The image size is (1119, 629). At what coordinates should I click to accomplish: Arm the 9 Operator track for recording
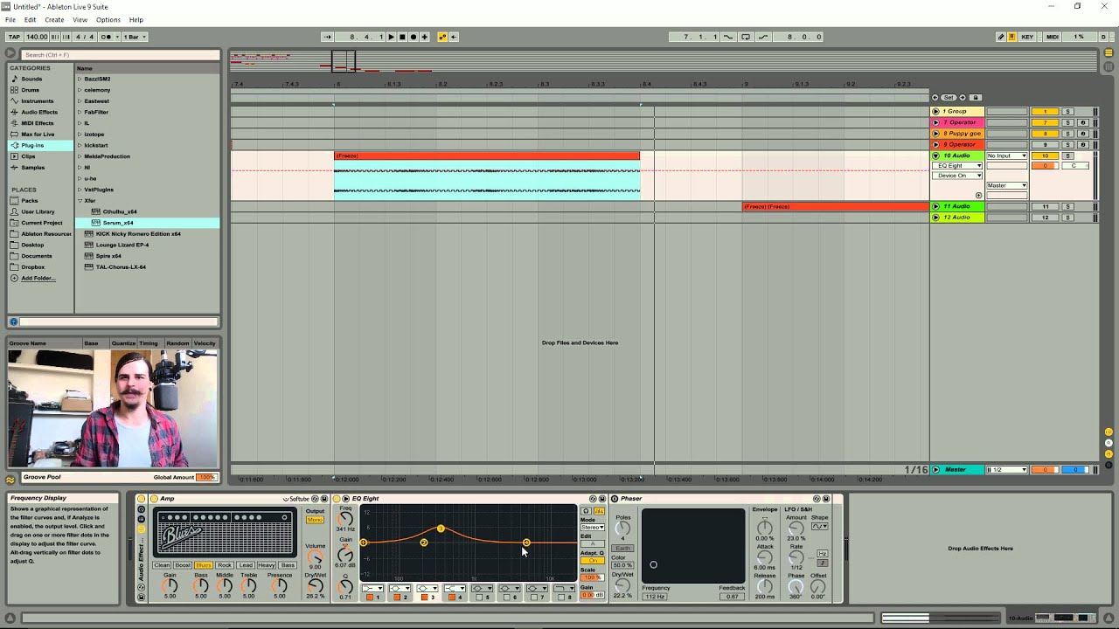(1082, 144)
